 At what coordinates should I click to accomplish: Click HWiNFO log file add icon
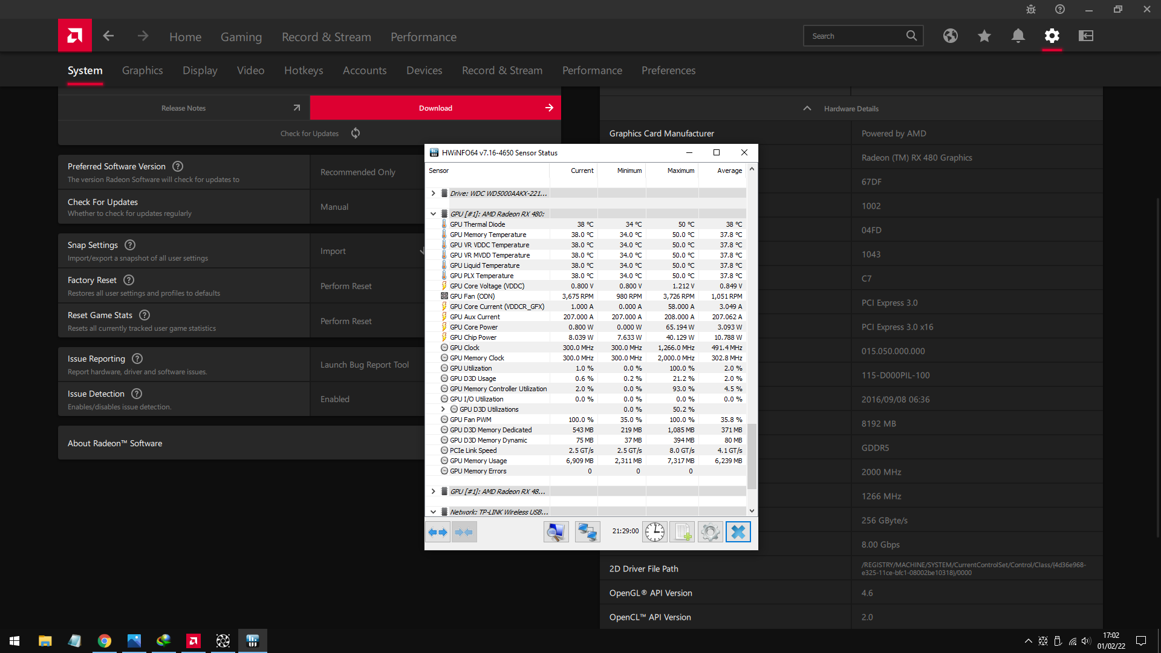pos(683,532)
